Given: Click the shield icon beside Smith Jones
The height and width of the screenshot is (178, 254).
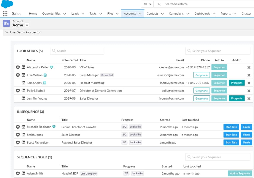Looking at the screenshot, I should pos(18,135).
